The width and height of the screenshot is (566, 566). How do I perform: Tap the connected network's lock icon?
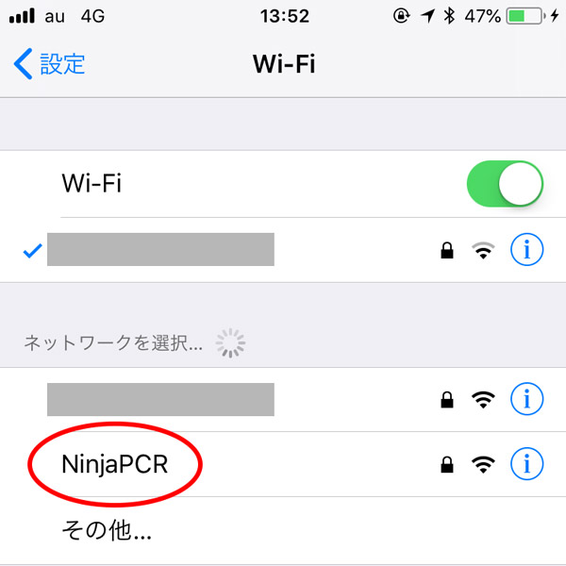coord(447,251)
